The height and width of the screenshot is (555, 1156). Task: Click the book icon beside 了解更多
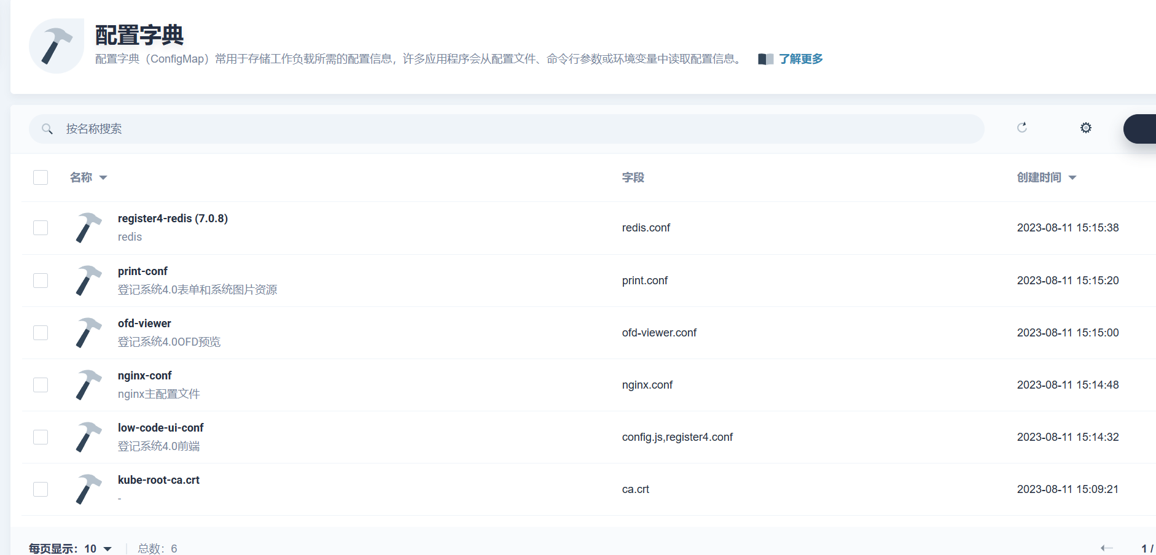pyautogui.click(x=765, y=59)
